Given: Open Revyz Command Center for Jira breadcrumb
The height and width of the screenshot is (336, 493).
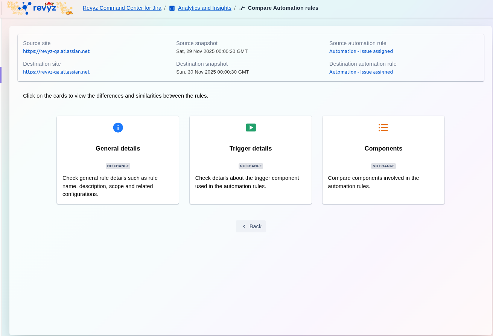Looking at the screenshot, I should click(x=122, y=8).
